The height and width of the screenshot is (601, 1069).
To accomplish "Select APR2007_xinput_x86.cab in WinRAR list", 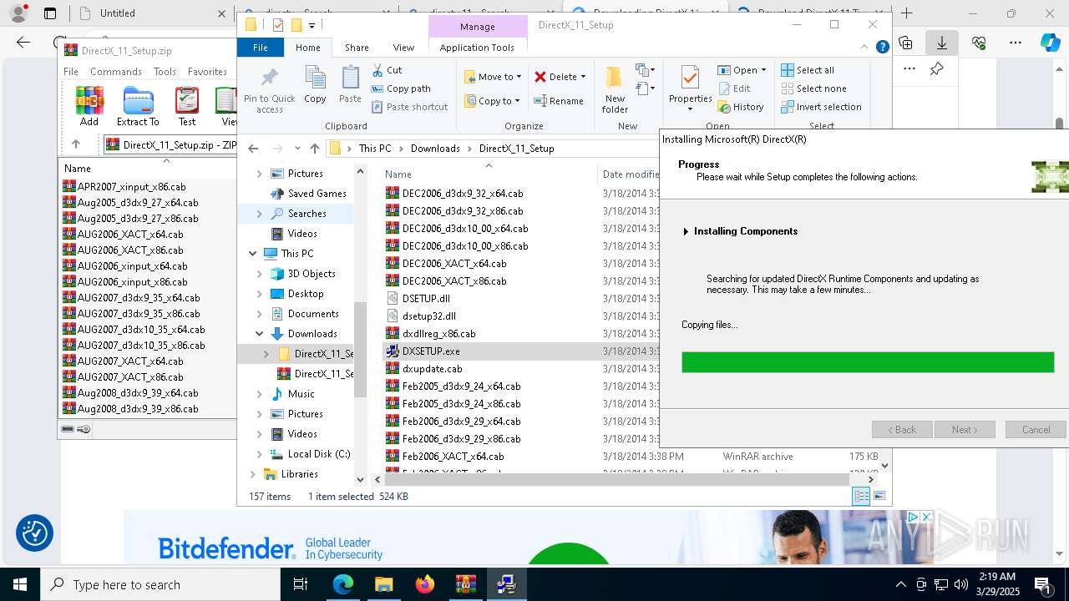I will 131,187.
